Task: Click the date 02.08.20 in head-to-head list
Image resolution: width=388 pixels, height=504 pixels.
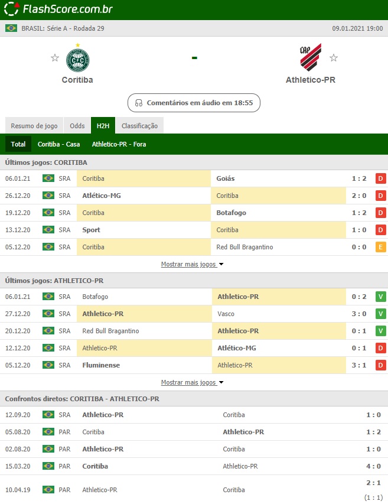Action: [18, 449]
